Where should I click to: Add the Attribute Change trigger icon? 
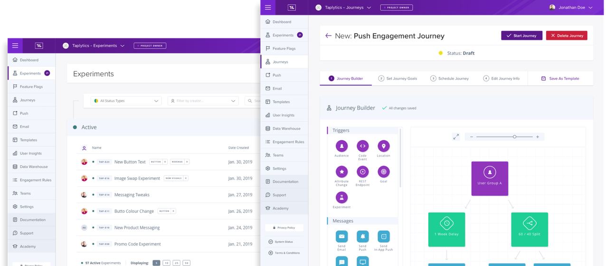tap(341, 171)
